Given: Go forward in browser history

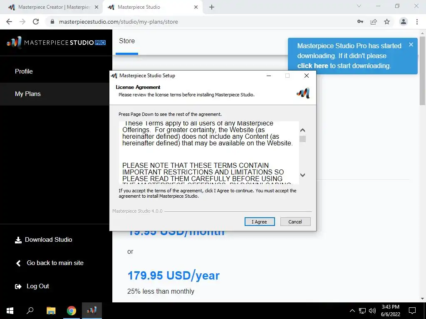Looking at the screenshot, I should pyautogui.click(x=22, y=22).
